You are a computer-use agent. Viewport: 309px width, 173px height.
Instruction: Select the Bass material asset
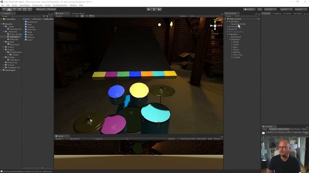tap(28, 25)
